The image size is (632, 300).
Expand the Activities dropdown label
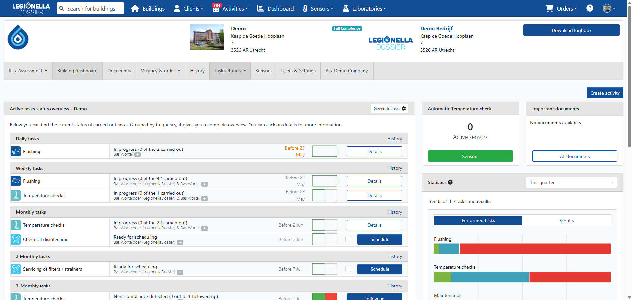click(235, 9)
